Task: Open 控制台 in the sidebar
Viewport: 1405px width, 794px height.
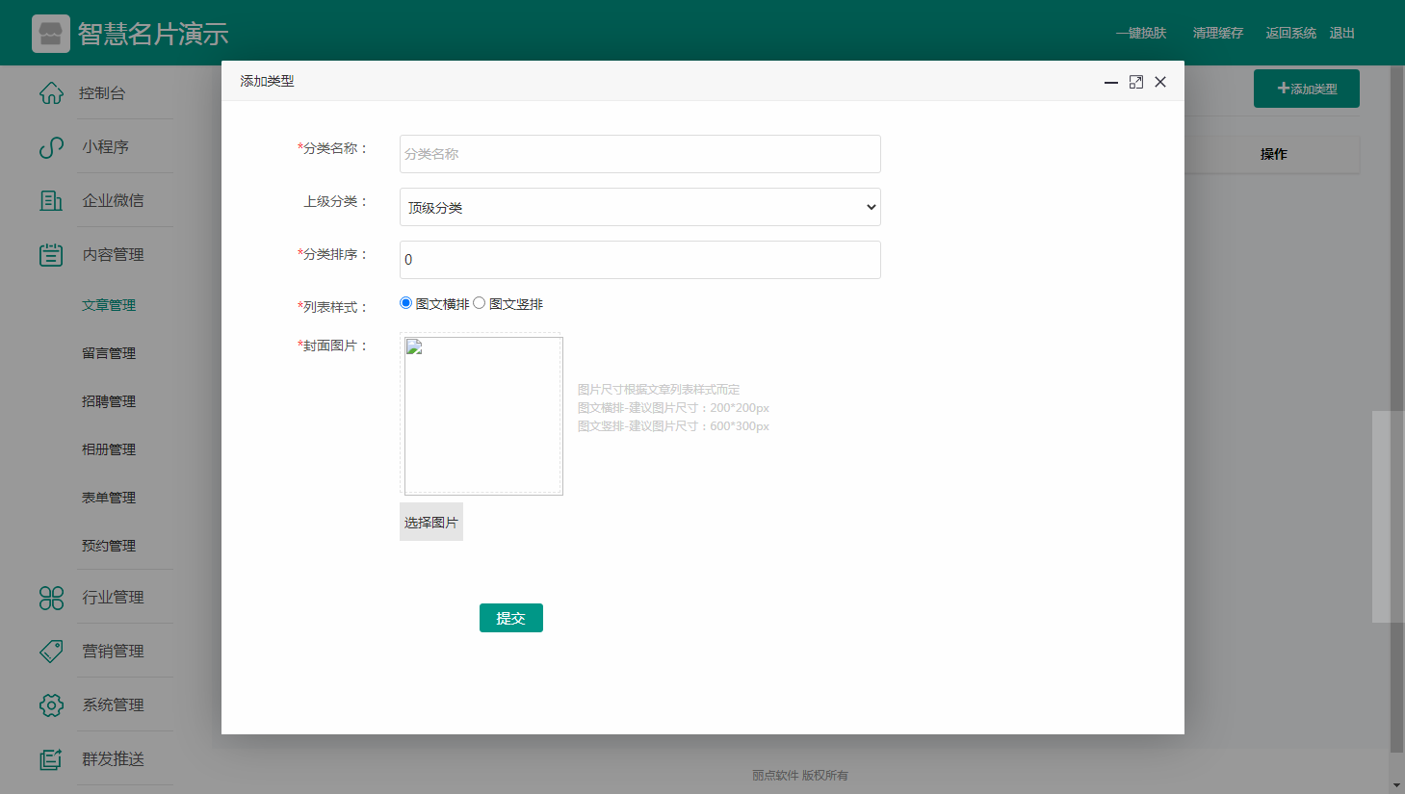Action: pyautogui.click(x=102, y=93)
